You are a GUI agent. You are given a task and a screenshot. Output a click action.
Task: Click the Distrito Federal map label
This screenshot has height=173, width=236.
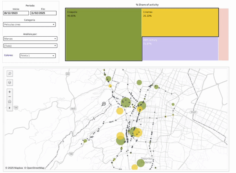pos(147,161)
